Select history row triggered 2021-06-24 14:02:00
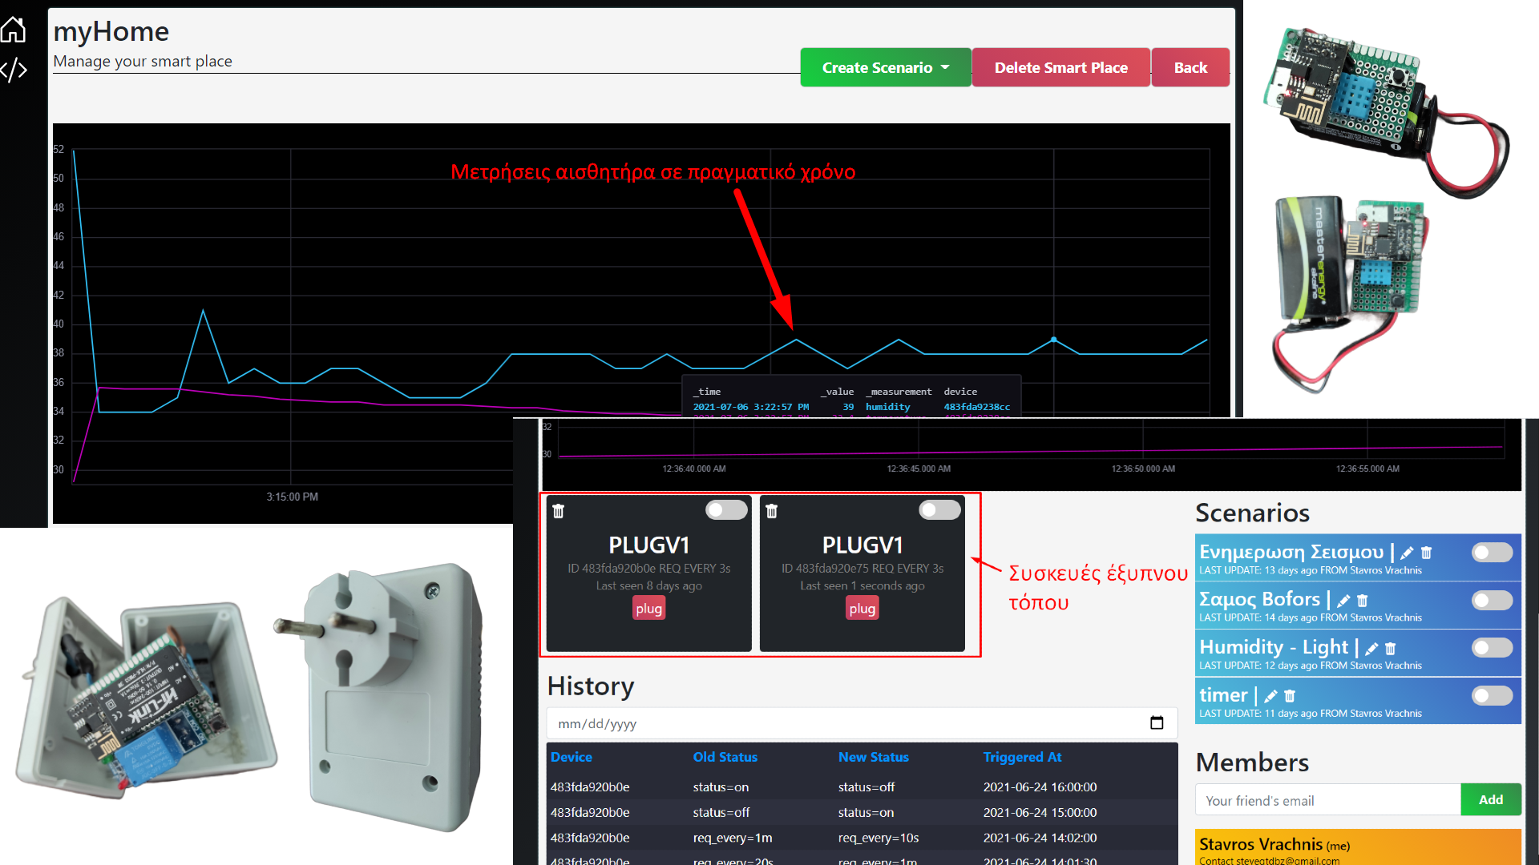Screen dimensions: 1539x865 click(862, 838)
